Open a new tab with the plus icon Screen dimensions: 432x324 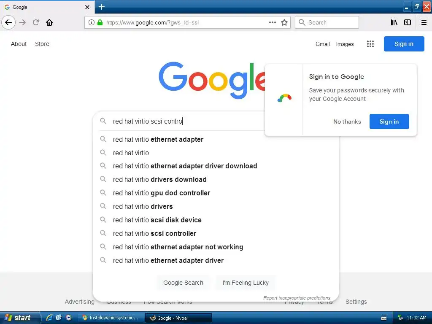101,7
